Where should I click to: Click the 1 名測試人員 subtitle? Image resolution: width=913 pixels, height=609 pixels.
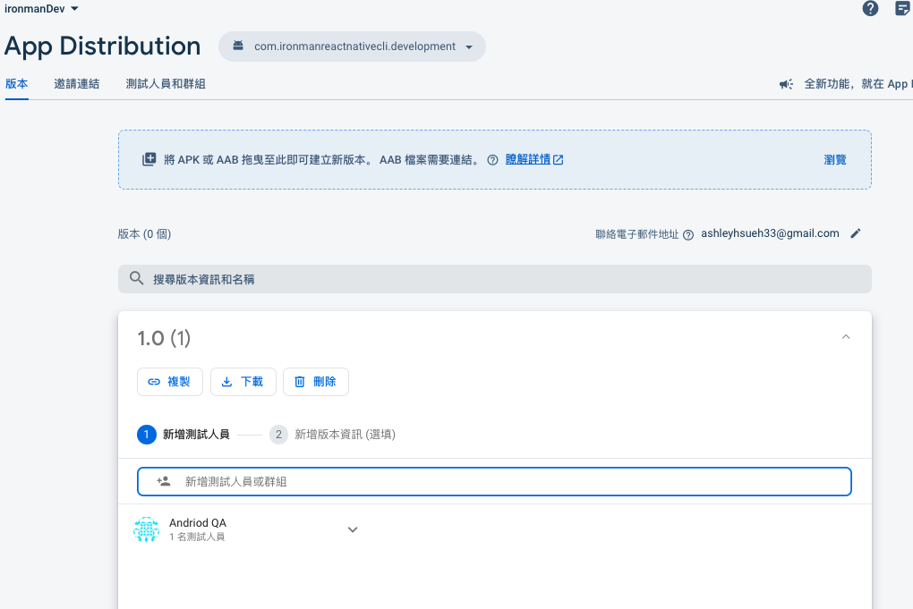(x=197, y=537)
